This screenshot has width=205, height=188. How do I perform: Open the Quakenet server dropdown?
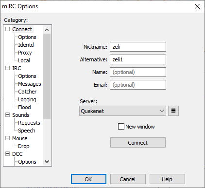(x=122, y=111)
